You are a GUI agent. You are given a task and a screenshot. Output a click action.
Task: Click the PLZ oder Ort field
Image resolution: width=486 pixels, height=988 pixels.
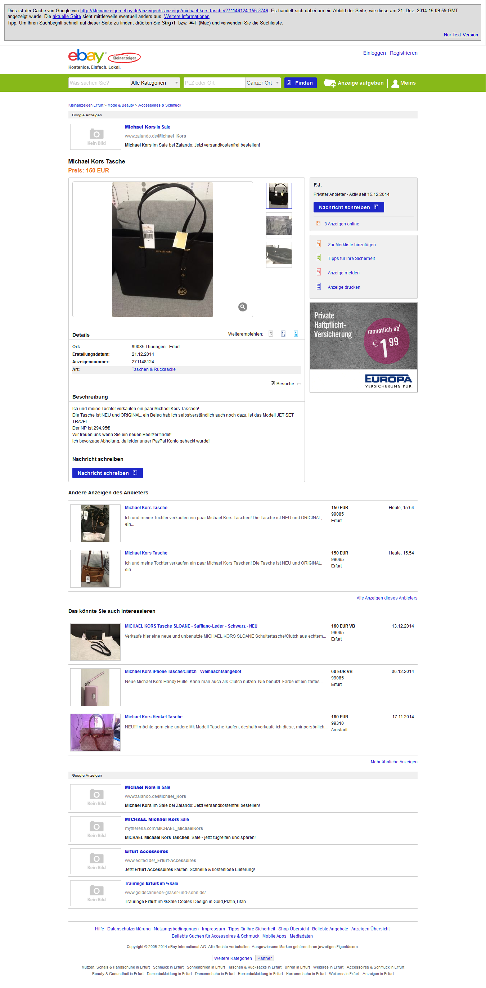(214, 83)
